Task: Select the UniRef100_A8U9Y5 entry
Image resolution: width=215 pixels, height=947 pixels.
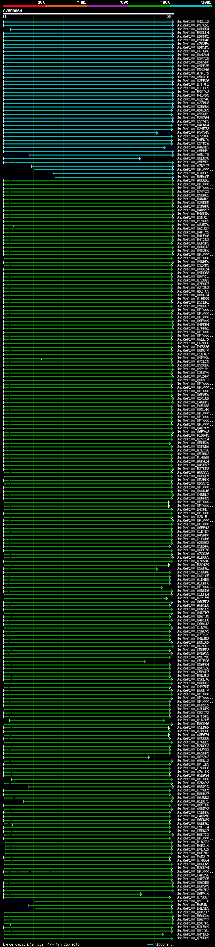Action: coord(192,787)
